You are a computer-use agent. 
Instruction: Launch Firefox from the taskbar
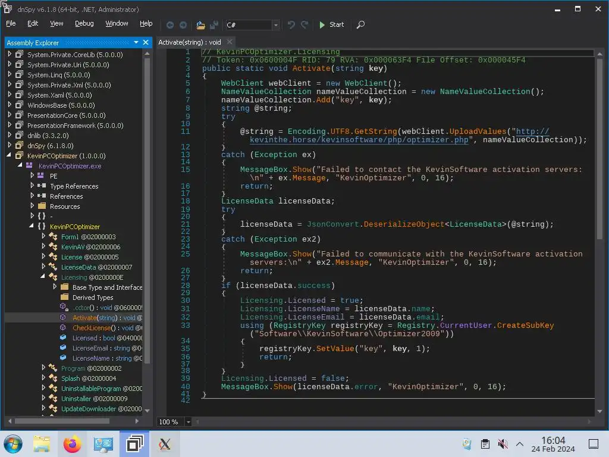pos(72,444)
